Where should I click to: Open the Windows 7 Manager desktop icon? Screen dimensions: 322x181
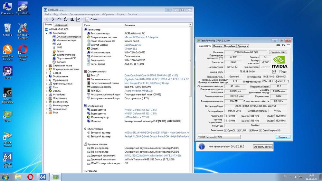coord(23,31)
